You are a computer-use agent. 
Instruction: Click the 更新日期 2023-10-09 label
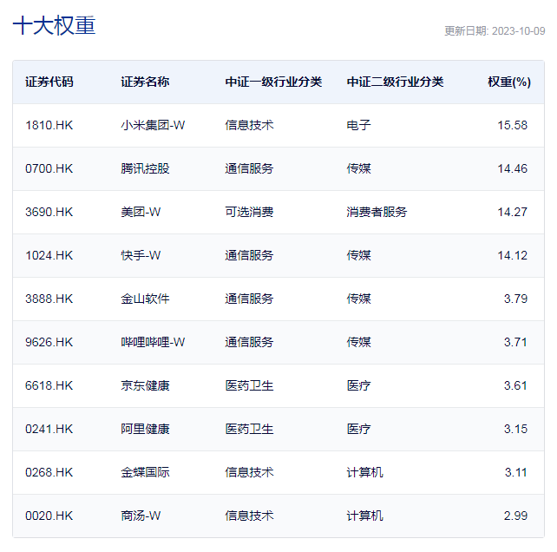(495, 31)
